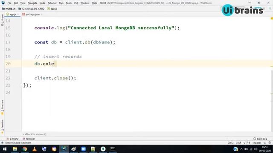Open MongoDB Compass leaf icon on taskbar
The image size is (273, 153).
click(x=103, y=149)
